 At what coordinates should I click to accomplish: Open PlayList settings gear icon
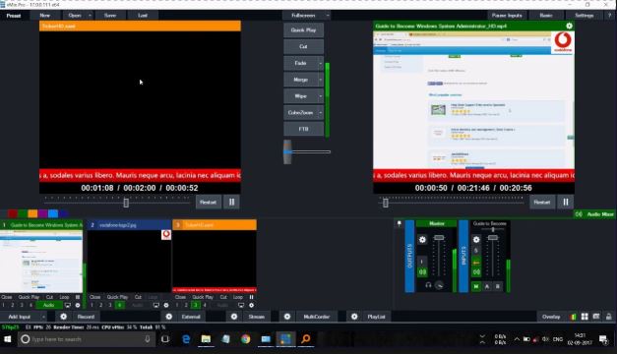point(354,317)
